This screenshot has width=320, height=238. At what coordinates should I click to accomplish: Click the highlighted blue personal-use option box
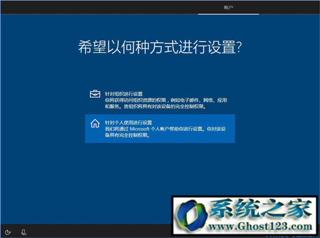pyautogui.click(x=160, y=129)
